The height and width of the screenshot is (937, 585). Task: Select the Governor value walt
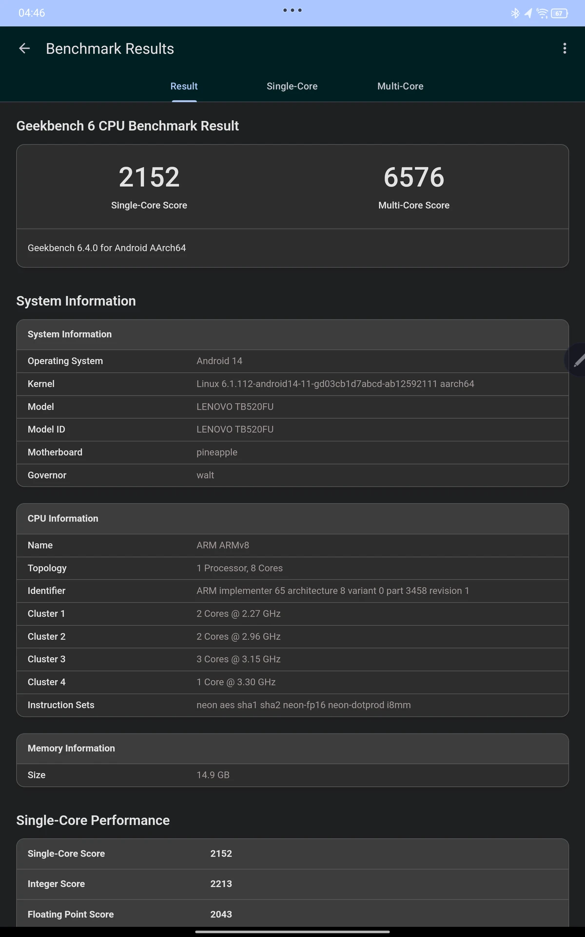[x=205, y=475]
